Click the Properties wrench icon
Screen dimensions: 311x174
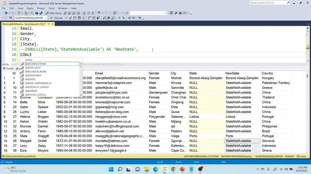click(x=176, y=13)
